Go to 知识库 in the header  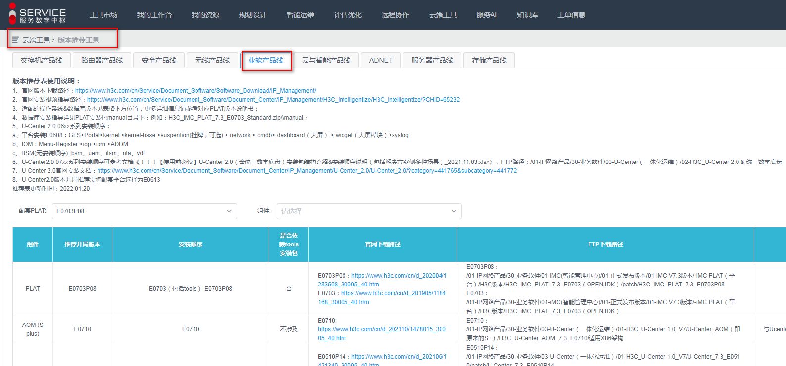tap(527, 15)
